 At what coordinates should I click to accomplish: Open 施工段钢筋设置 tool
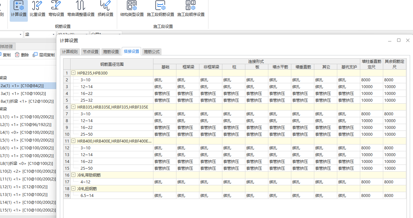click(161, 9)
